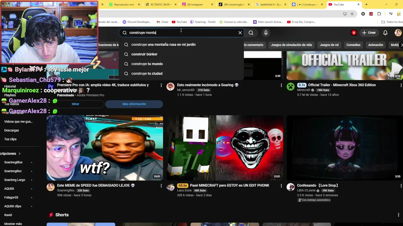Open SoarinngBlox subscription
Screen dimensions: 403x226
pyautogui.click(x=13, y=162)
